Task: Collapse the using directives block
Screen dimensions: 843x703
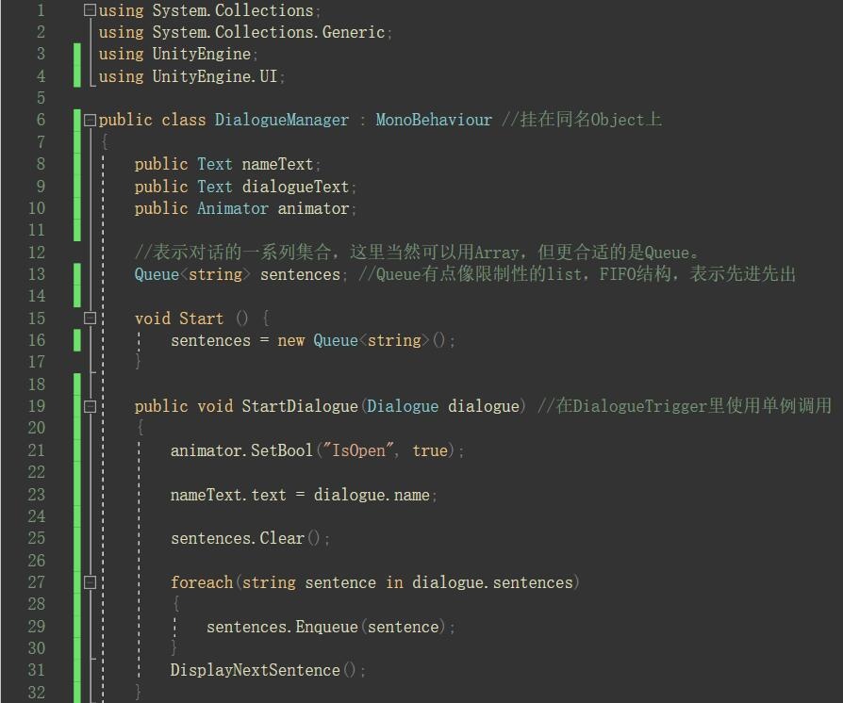Action: [x=91, y=10]
